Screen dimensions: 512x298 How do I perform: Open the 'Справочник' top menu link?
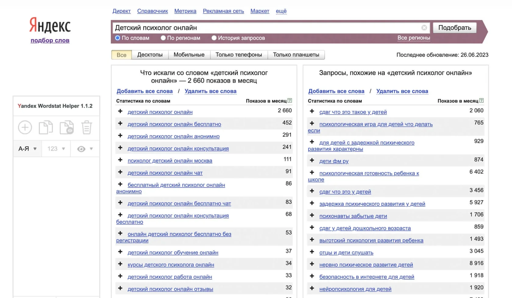152,11
